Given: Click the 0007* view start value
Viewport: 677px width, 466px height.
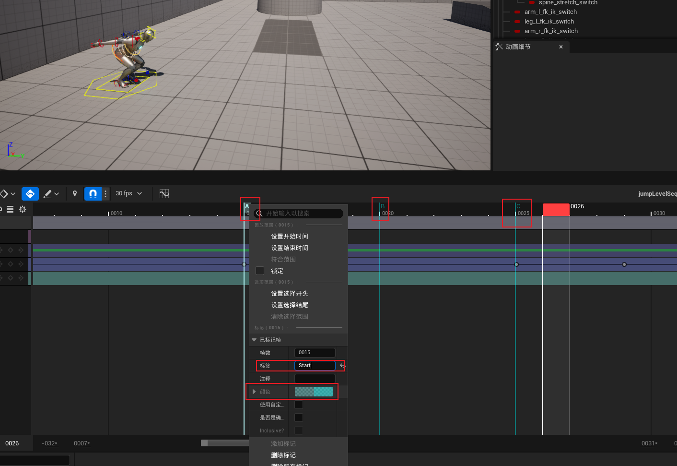Looking at the screenshot, I should [x=82, y=443].
